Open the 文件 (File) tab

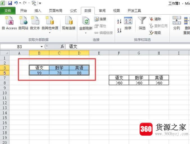(8, 11)
